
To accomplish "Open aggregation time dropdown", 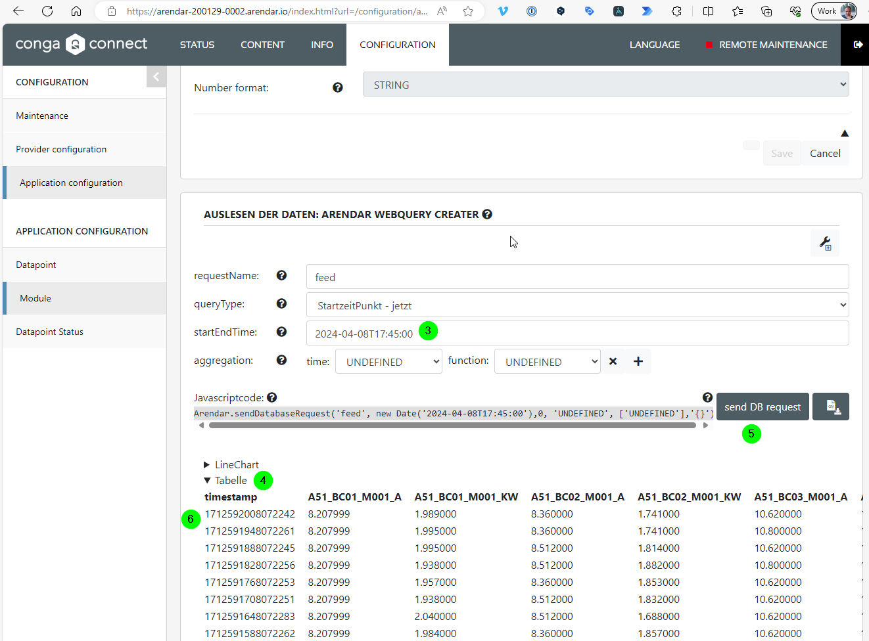I will (388, 361).
